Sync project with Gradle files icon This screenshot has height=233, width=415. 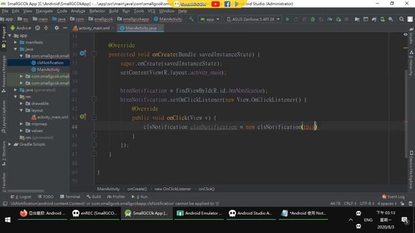point(374,19)
